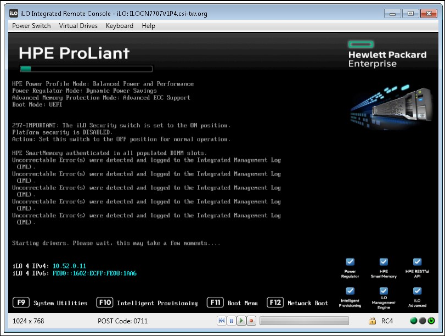Click the padlock encryption status icon
445x336 pixels.
click(372, 321)
